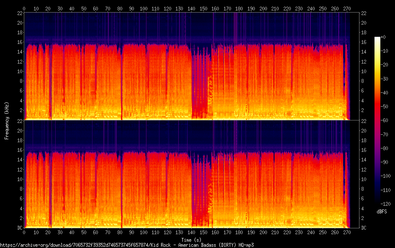Click the 10 kHz label on lower-right axis
Screen dimensions: 395x248
click(x=364, y=179)
